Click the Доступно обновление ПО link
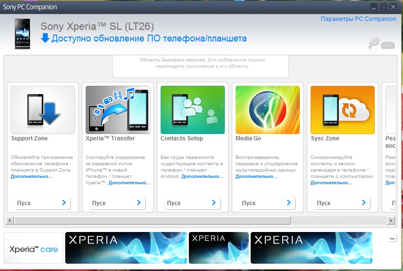This screenshot has height=271, width=403. (149, 39)
